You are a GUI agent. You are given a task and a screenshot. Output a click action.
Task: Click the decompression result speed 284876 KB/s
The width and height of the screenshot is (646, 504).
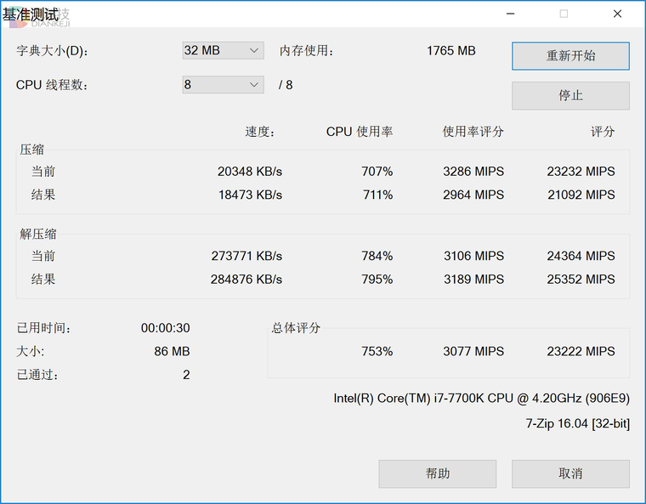[x=246, y=280]
